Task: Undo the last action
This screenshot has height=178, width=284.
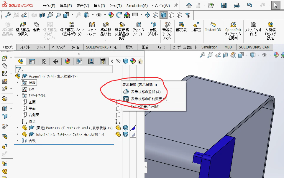Action: point(250,5)
